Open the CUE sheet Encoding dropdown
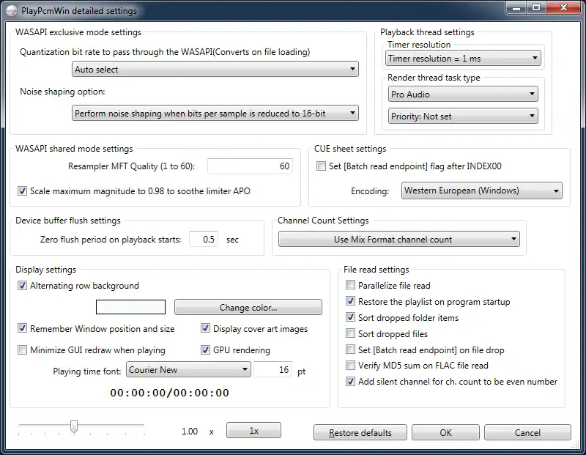 tap(482, 191)
